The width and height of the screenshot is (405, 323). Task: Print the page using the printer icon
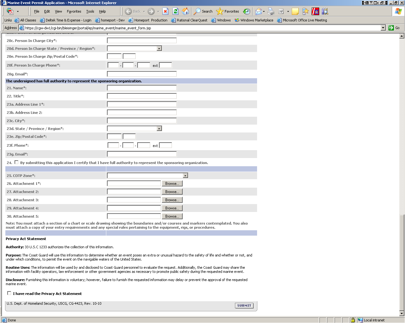coord(271,11)
